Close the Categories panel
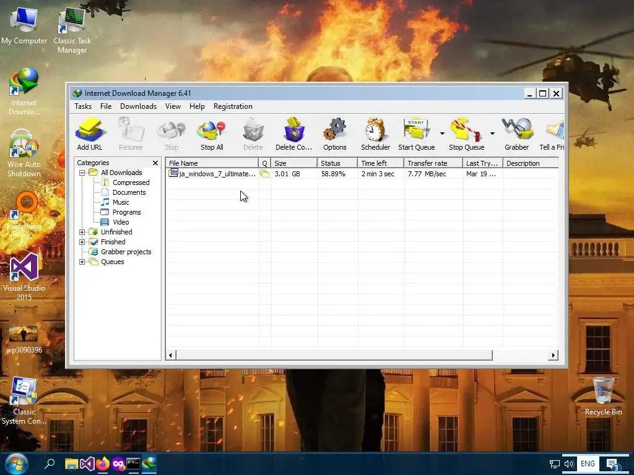 155,163
